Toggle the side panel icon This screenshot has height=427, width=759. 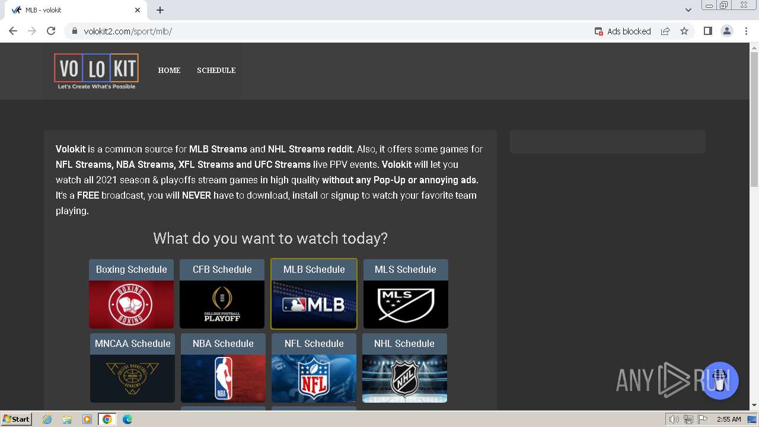[707, 31]
